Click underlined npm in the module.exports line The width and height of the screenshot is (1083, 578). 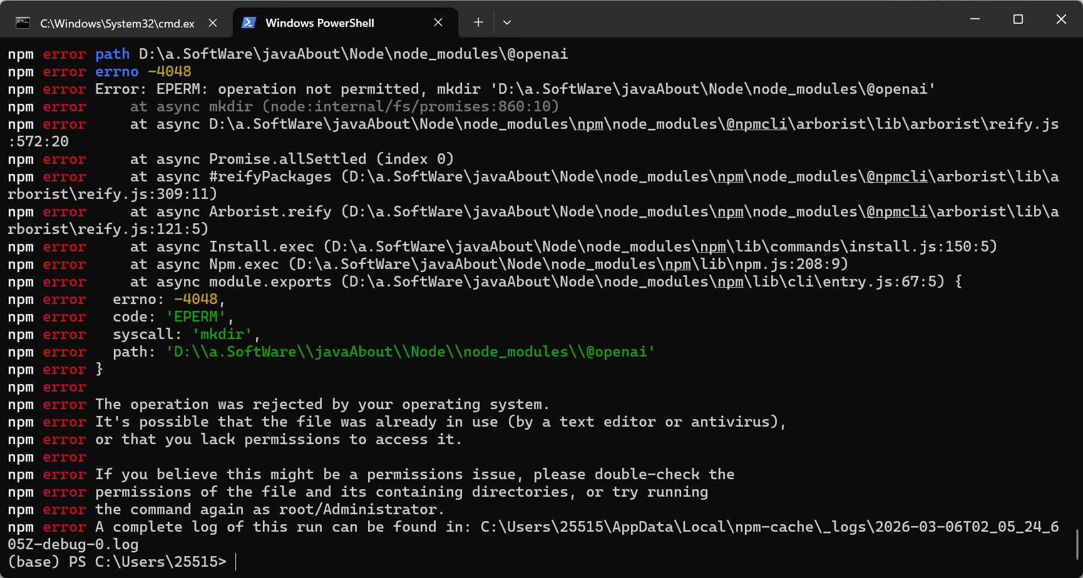tap(730, 281)
